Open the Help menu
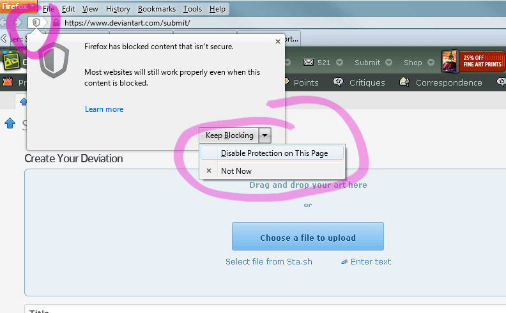The width and height of the screenshot is (506, 313). coord(217,9)
